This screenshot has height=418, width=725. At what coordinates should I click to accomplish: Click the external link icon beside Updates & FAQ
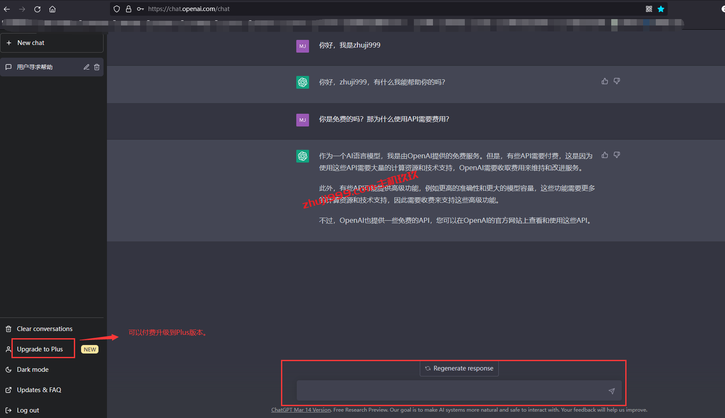pyautogui.click(x=8, y=390)
